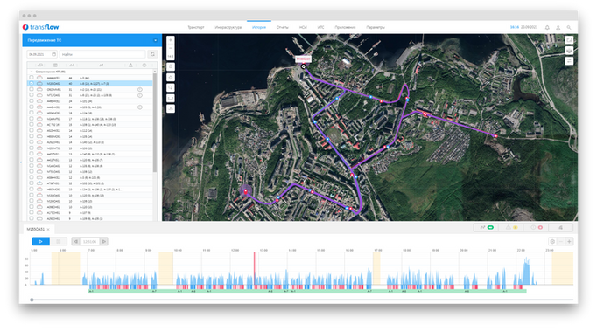The width and height of the screenshot is (597, 331).
Task: Open the ИТС tab
Action: pyautogui.click(x=321, y=27)
